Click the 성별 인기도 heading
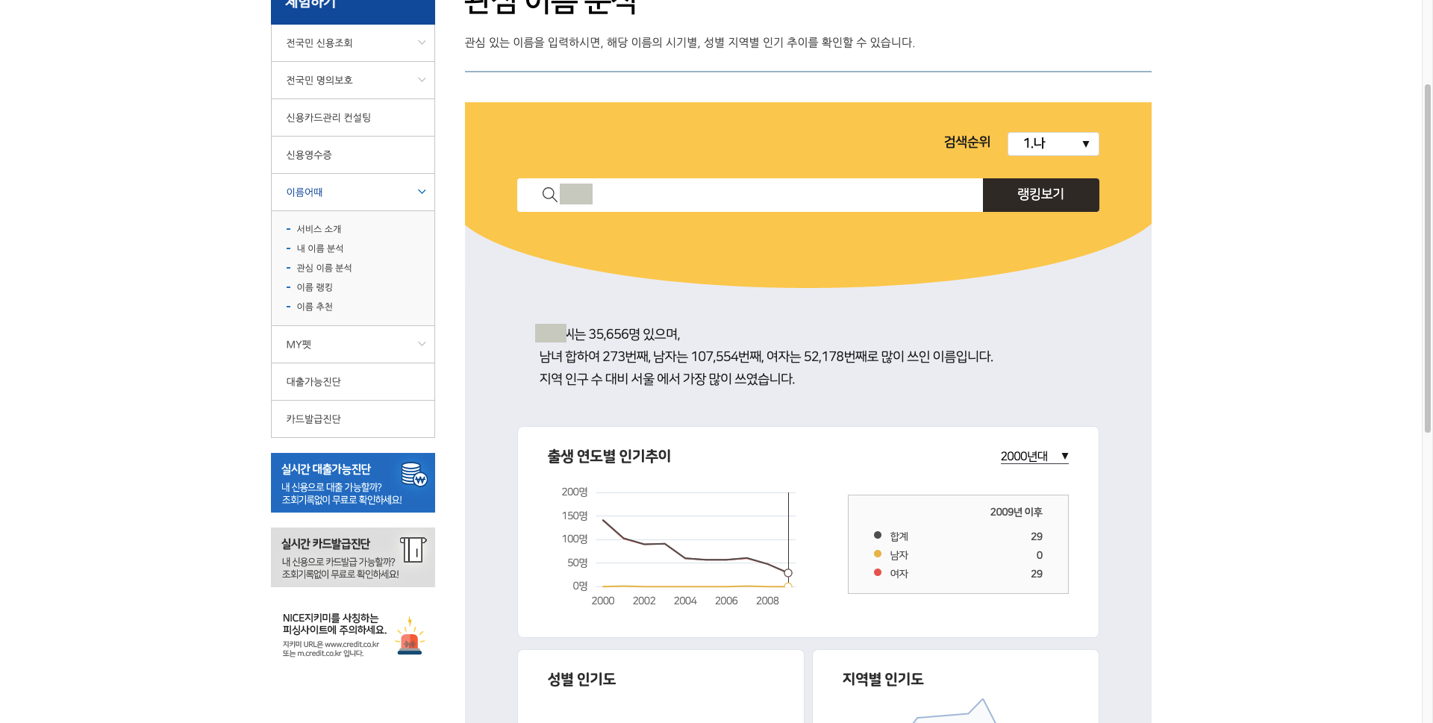 [581, 679]
